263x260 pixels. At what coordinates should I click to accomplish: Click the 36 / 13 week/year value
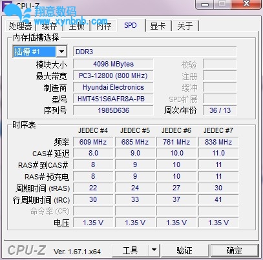(x=220, y=110)
